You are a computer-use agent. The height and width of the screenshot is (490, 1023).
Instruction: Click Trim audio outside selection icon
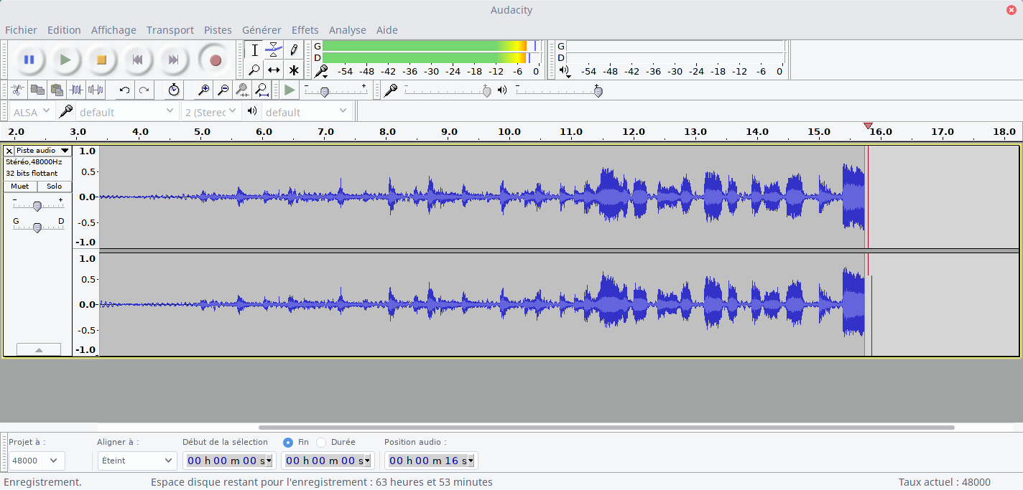(76, 90)
